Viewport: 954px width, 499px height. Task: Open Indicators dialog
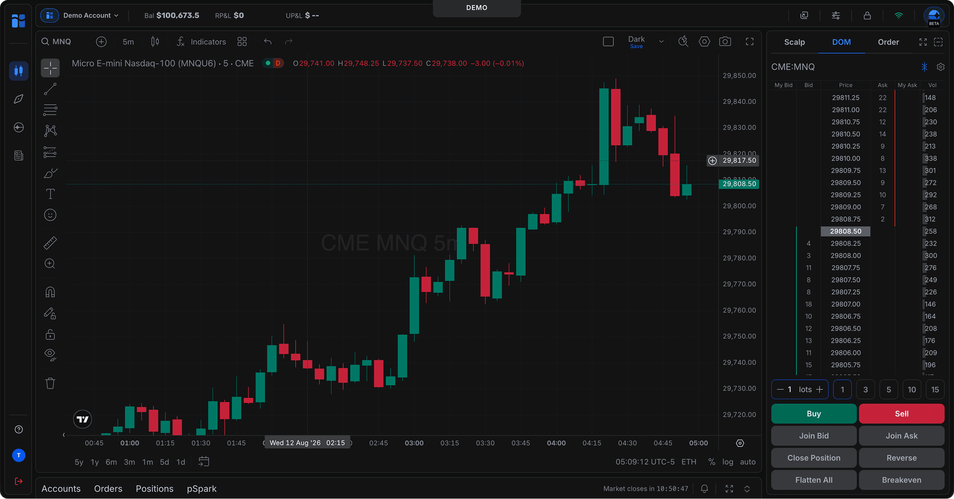pyautogui.click(x=202, y=42)
